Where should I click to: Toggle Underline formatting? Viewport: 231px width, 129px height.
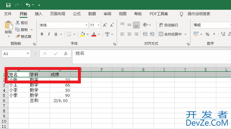pos(56,34)
